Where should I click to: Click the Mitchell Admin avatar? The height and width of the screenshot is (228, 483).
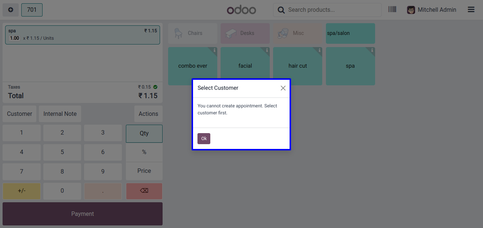(x=411, y=10)
